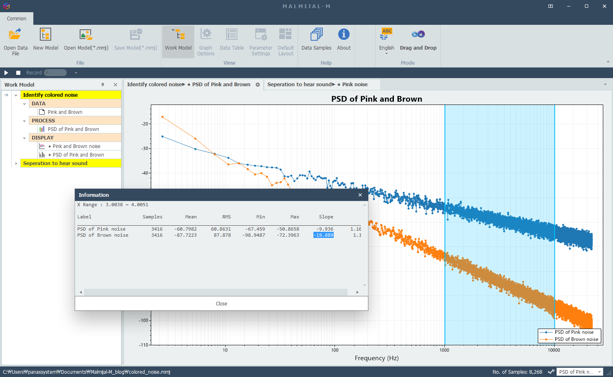Open Graph Options

(206, 42)
